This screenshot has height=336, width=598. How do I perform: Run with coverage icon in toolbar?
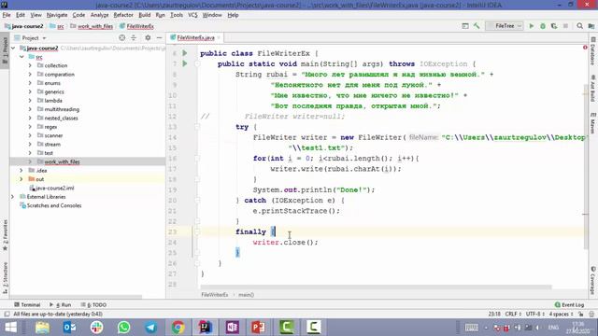click(554, 26)
